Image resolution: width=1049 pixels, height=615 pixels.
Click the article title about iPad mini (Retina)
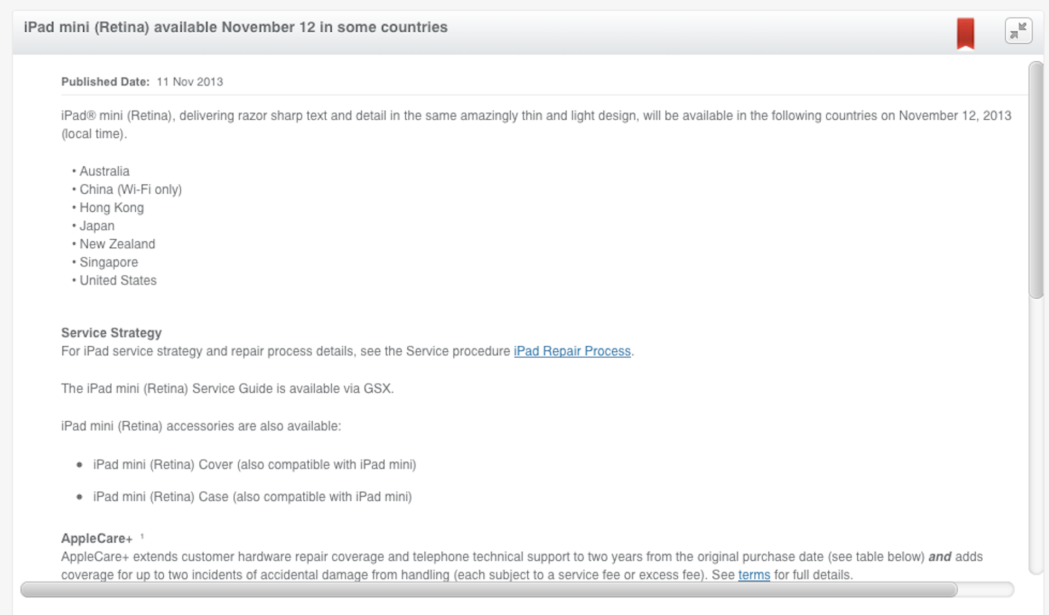(235, 27)
